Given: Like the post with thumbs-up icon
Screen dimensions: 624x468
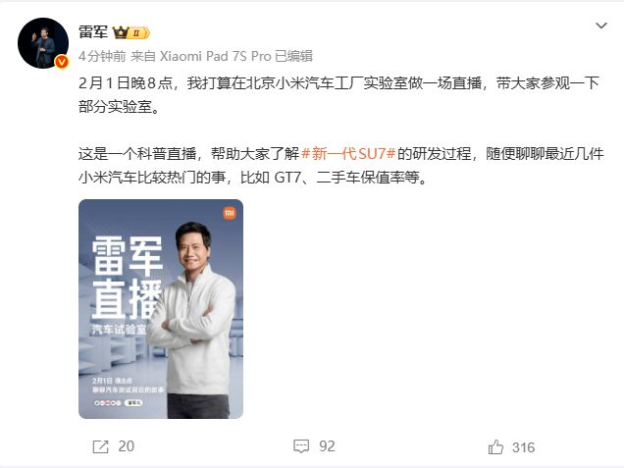Looking at the screenshot, I should tap(495, 447).
